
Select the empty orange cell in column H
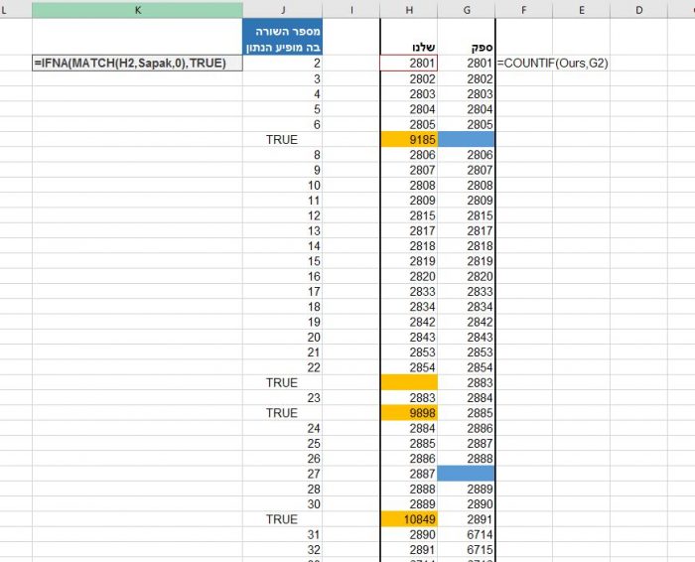click(409, 382)
